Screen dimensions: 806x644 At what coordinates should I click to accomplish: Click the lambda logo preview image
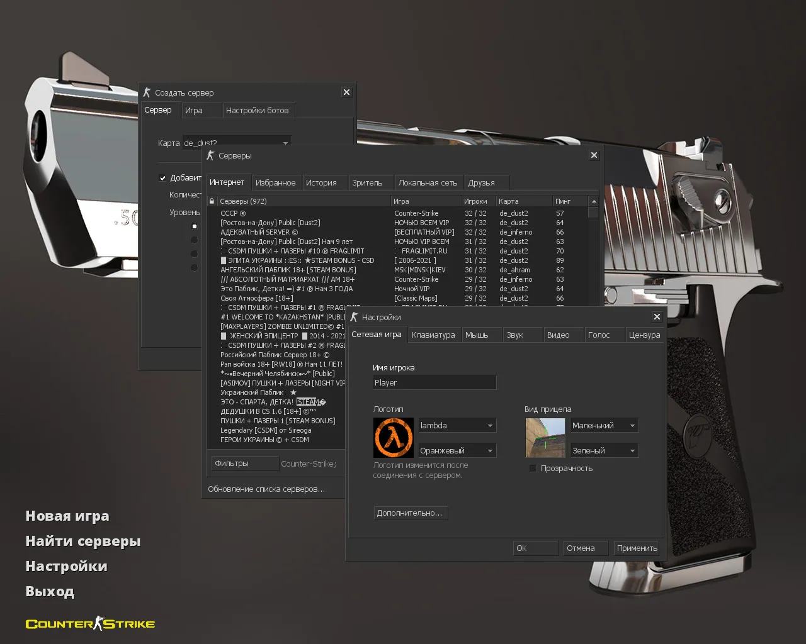point(394,438)
